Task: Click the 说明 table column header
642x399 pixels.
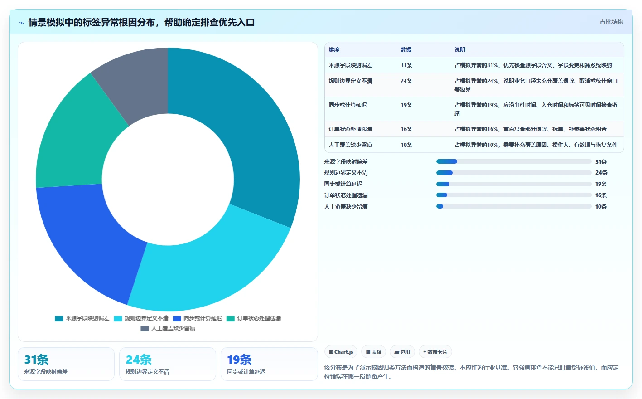Action: click(x=460, y=50)
